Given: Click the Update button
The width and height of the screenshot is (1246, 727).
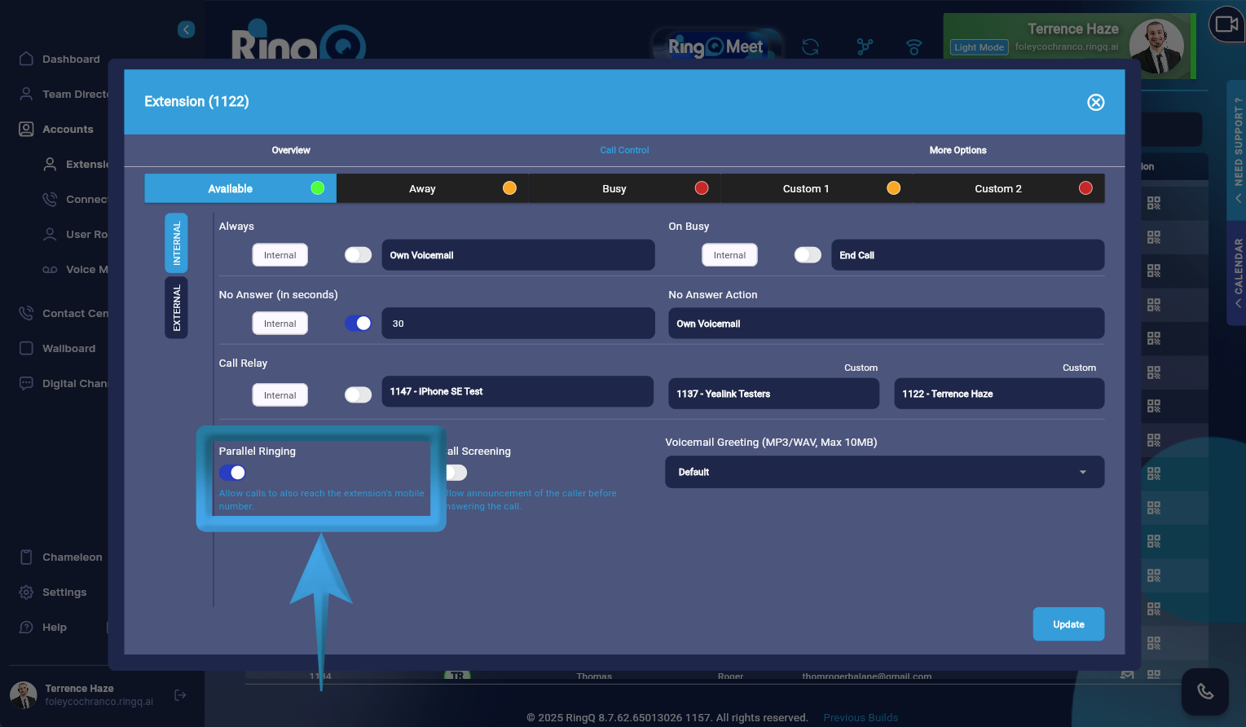Looking at the screenshot, I should point(1068,623).
